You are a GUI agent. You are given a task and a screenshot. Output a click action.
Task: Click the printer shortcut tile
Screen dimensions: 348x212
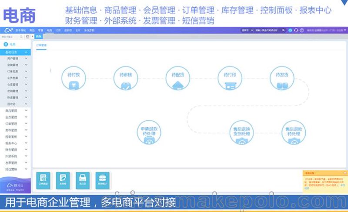(83, 180)
